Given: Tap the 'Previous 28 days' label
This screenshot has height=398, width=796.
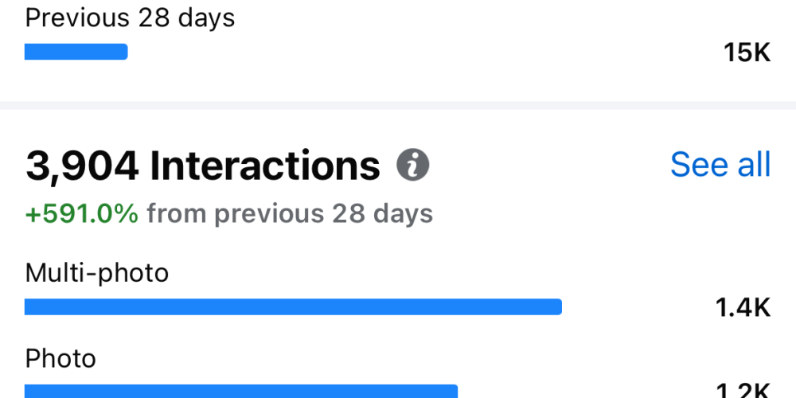Looking at the screenshot, I should click(x=130, y=18).
